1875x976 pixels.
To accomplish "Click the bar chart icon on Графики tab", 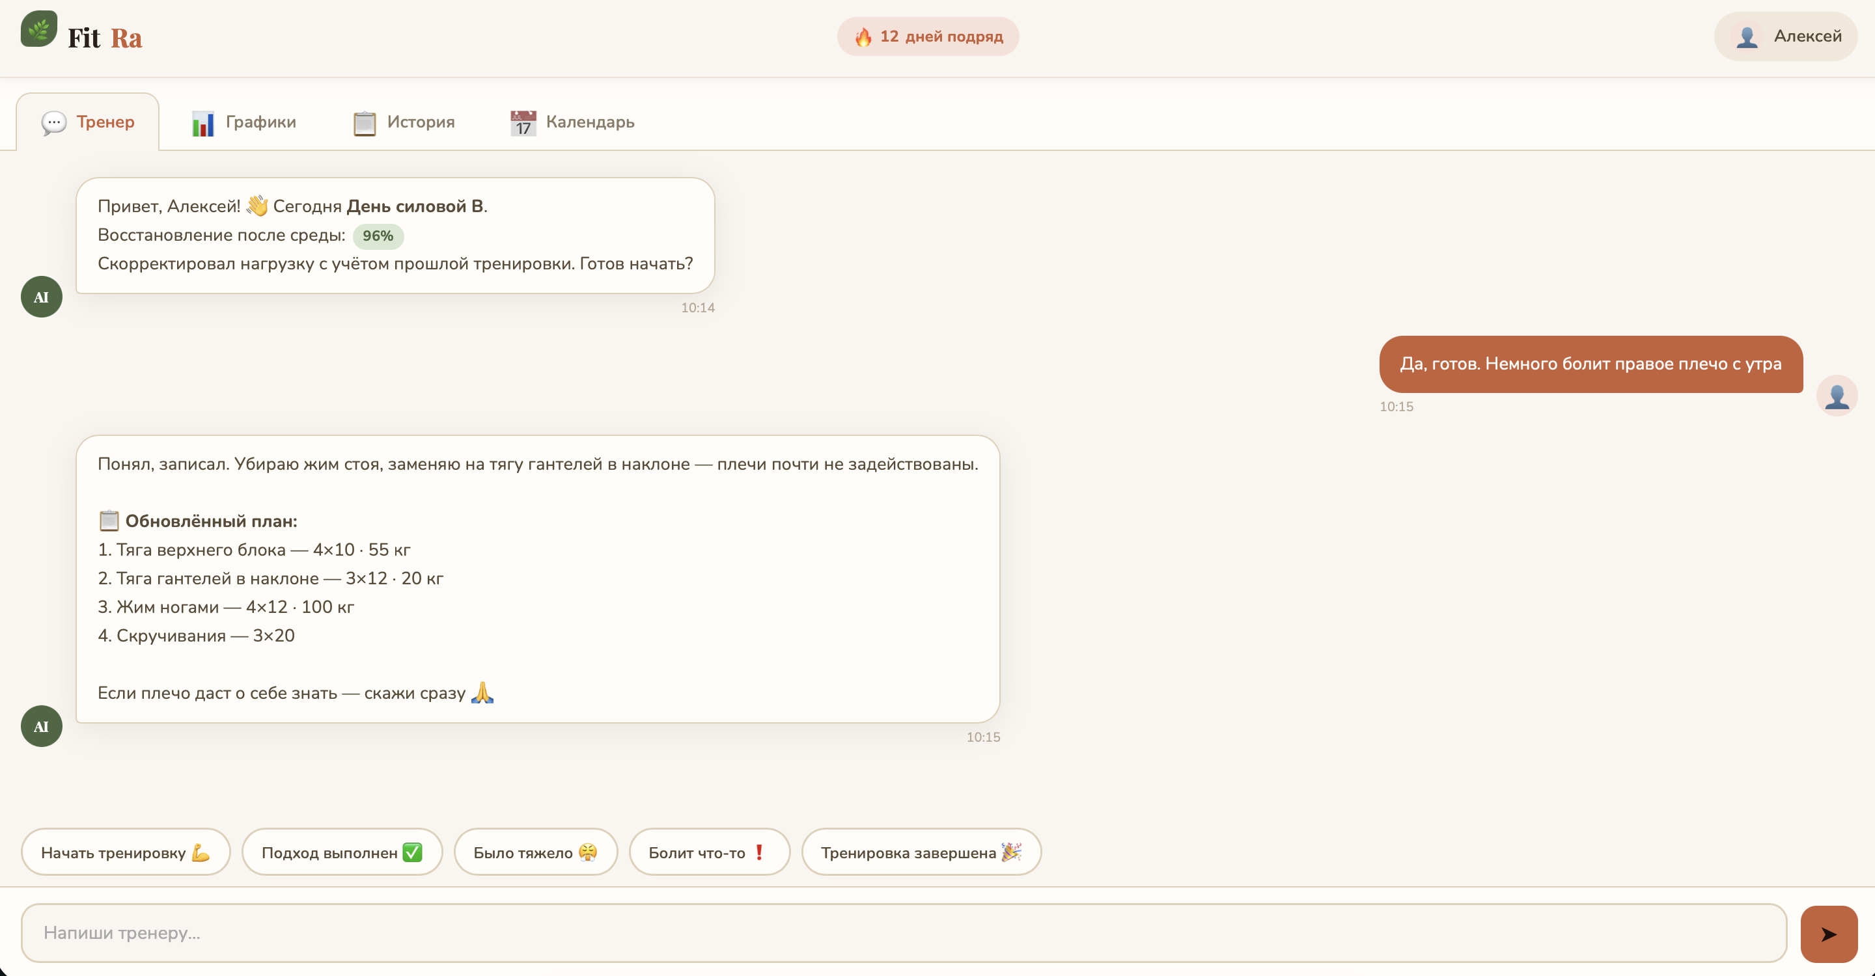I will tap(203, 123).
